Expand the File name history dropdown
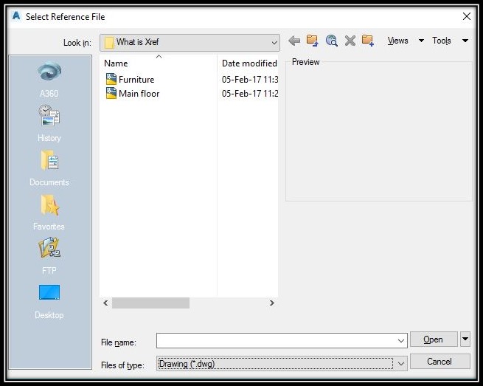The width and height of the screenshot is (483, 386). 400,341
